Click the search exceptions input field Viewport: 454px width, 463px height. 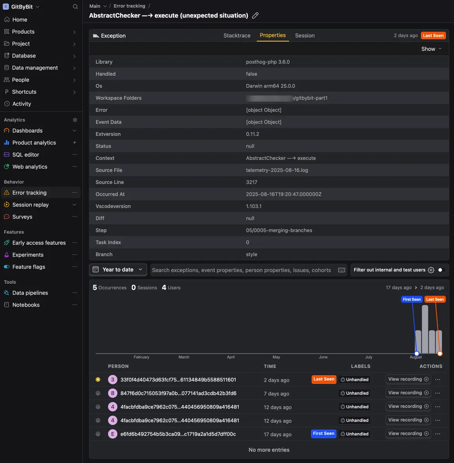pyautogui.click(x=241, y=270)
